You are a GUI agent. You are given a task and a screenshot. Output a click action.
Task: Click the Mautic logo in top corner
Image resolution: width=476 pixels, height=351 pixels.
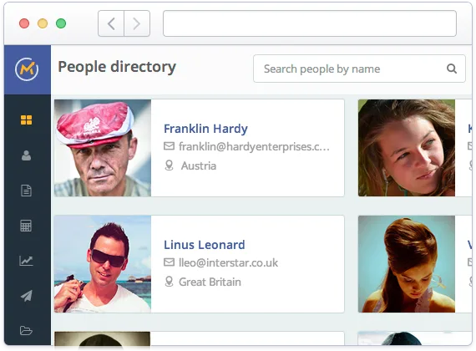coord(27,69)
